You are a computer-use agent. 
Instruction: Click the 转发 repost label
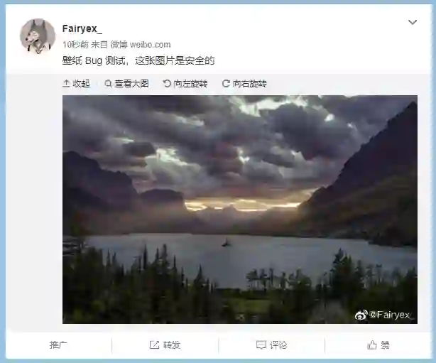[172, 345]
